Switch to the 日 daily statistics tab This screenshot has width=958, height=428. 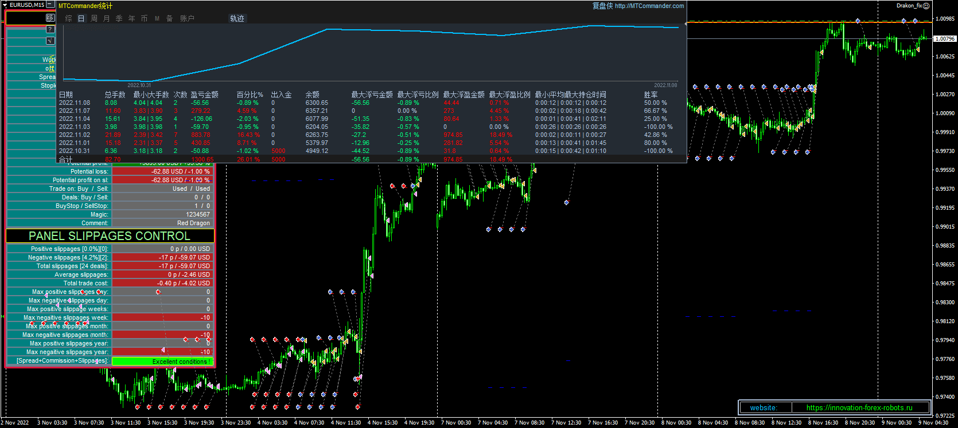[x=81, y=18]
